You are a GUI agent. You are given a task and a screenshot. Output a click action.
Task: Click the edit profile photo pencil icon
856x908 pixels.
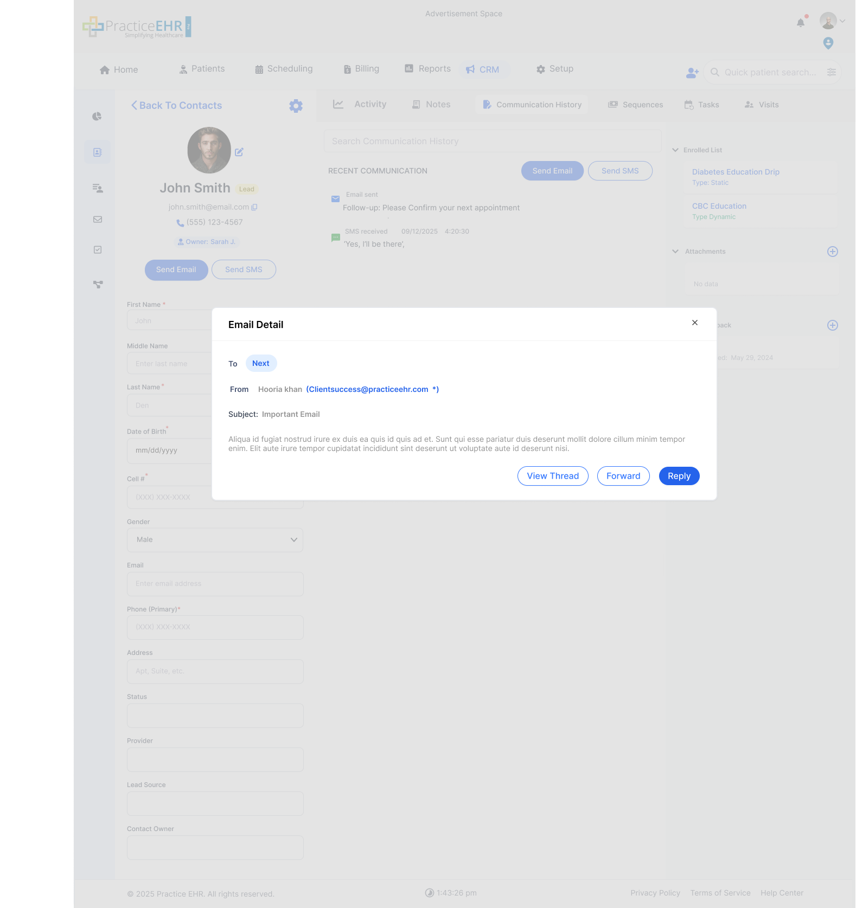tap(239, 152)
